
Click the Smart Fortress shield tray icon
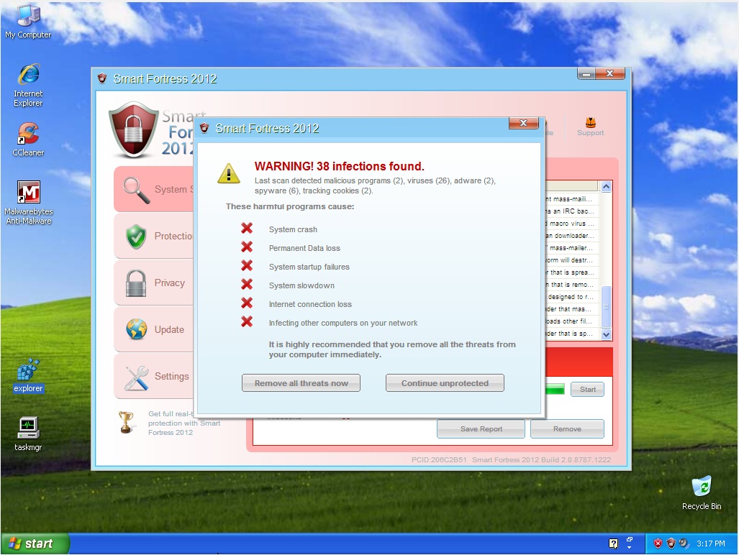point(671,543)
